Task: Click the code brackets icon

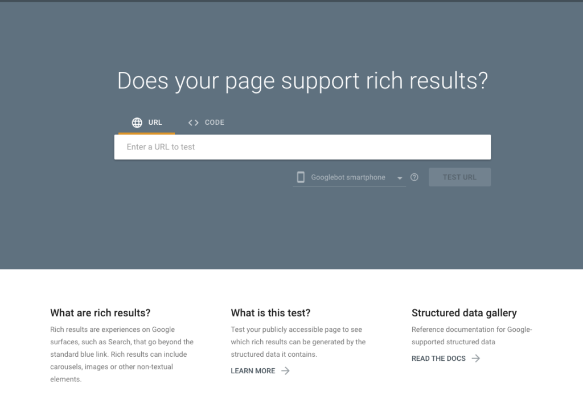Action: tap(194, 123)
